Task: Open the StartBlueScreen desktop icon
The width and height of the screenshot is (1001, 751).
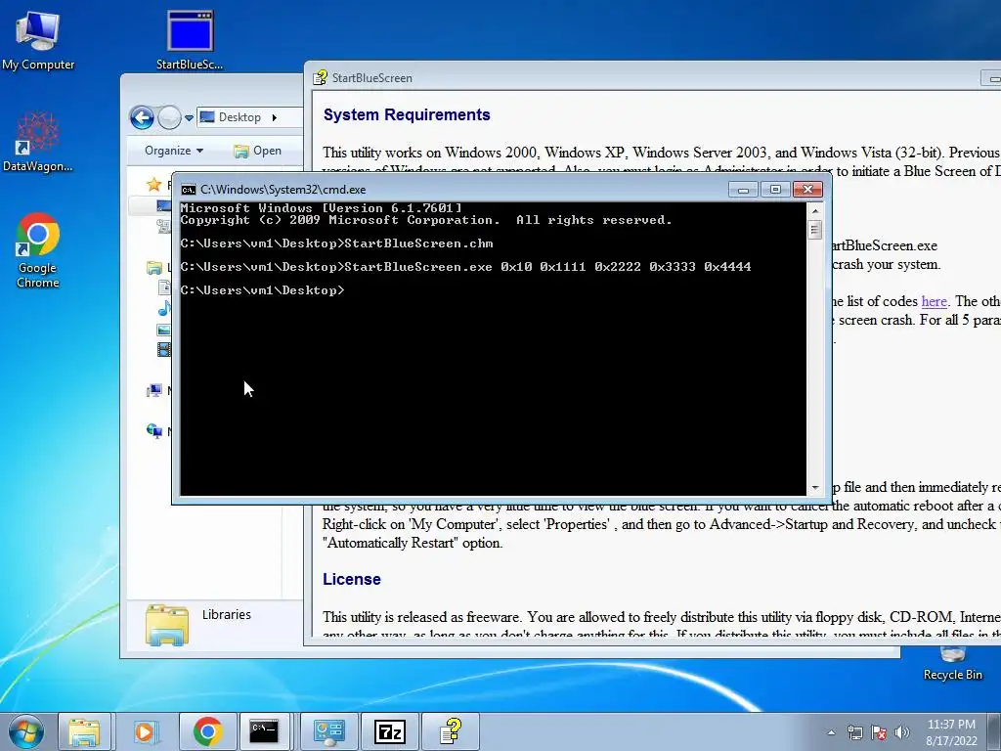Action: click(190, 39)
